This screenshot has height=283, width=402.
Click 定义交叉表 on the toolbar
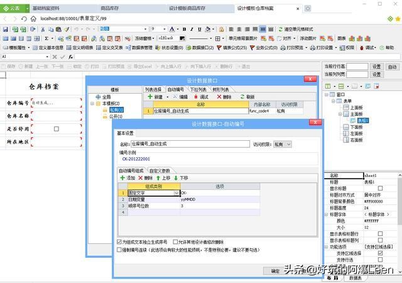109,48
